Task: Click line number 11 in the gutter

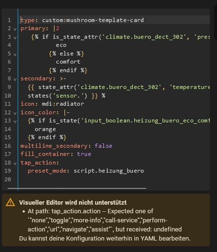Action: click(8, 104)
